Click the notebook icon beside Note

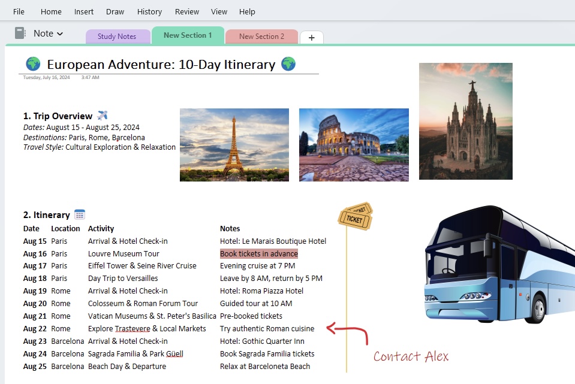click(20, 33)
